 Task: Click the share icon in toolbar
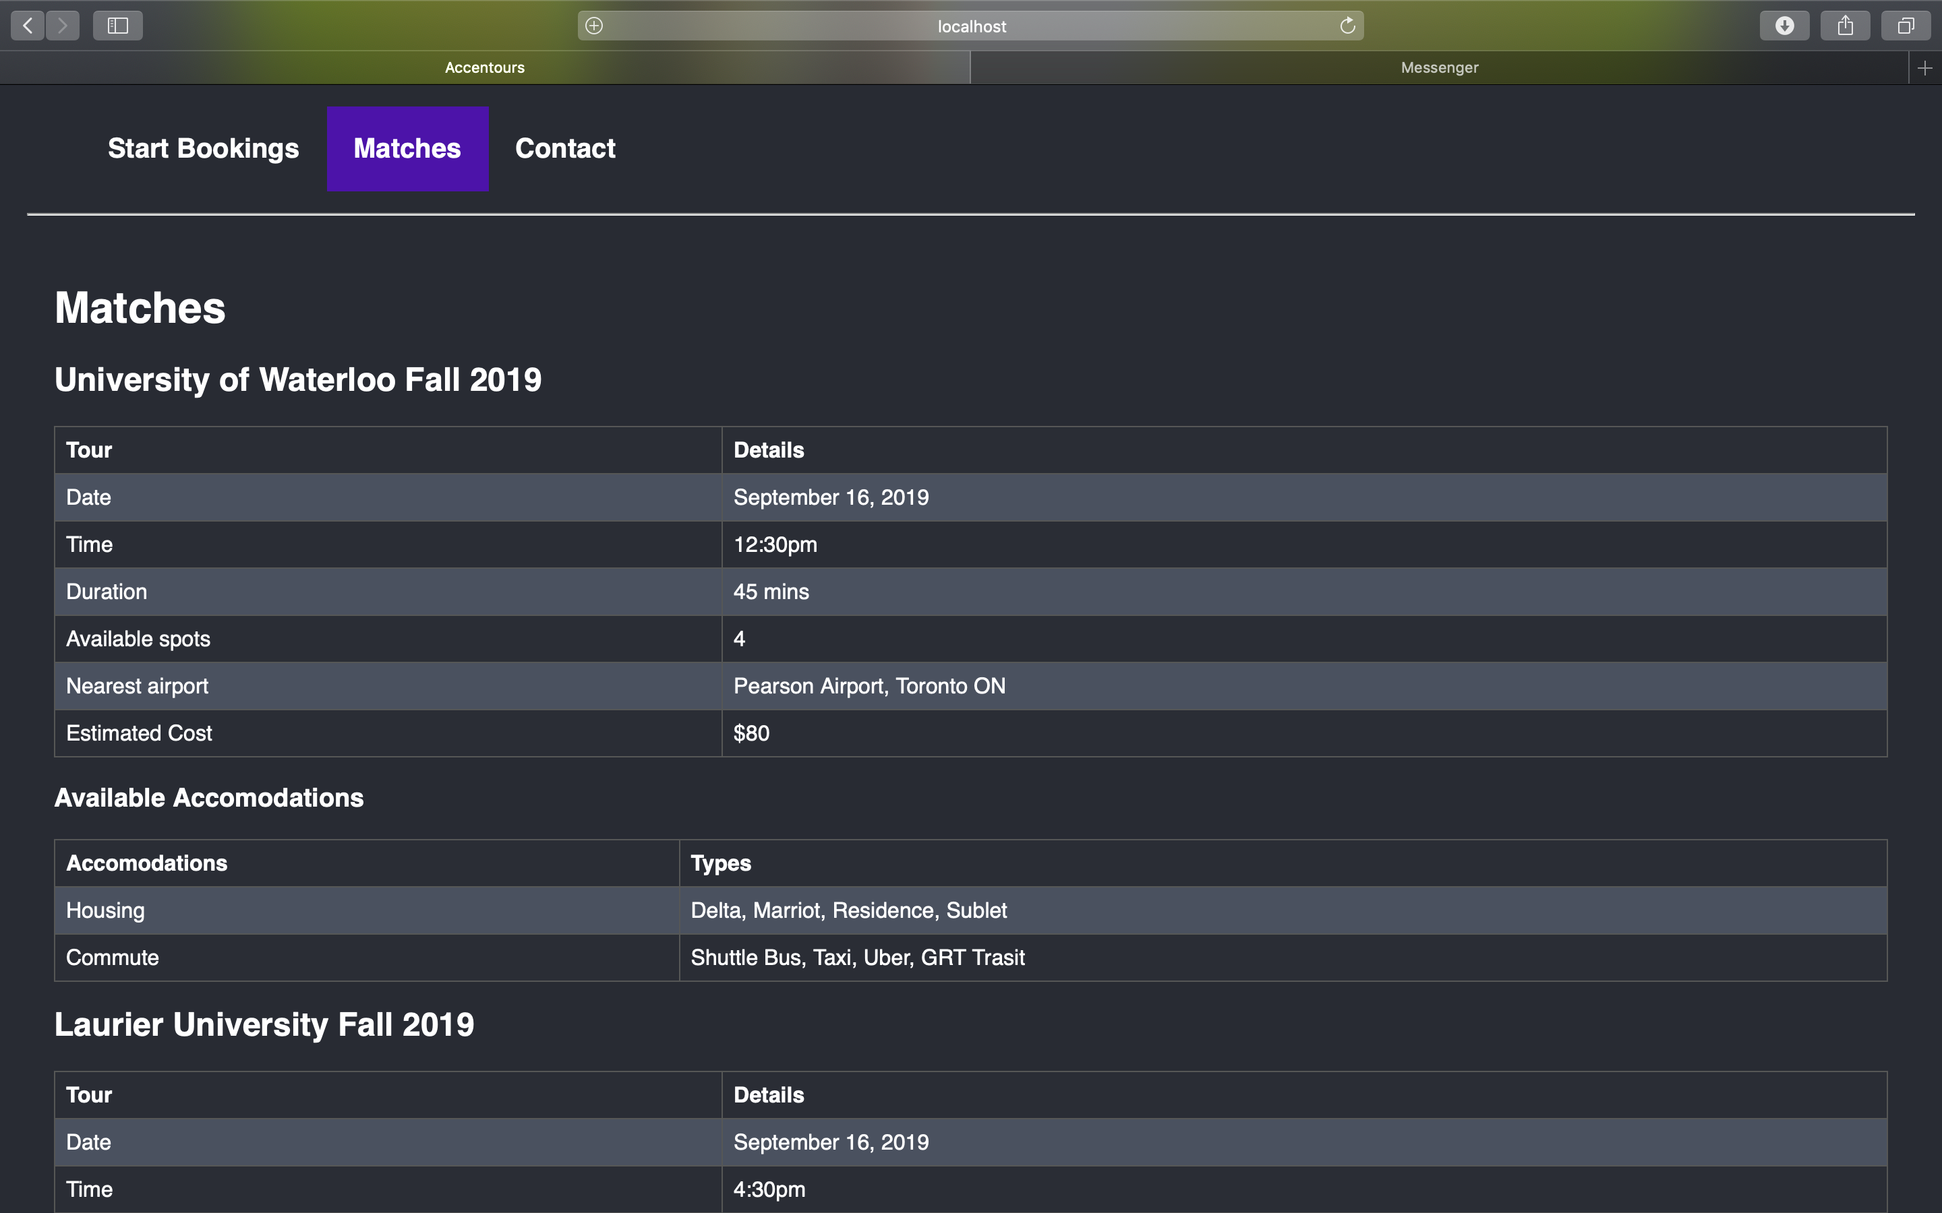[1845, 26]
